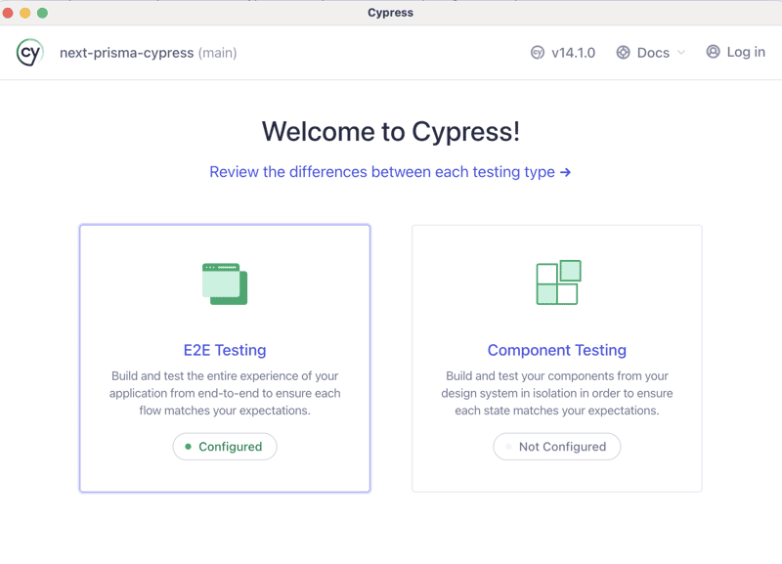Open the testing type differences link
The height and width of the screenshot is (564, 782).
[390, 172]
